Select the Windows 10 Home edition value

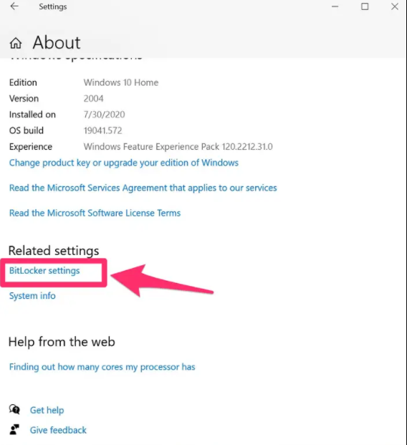(x=121, y=82)
